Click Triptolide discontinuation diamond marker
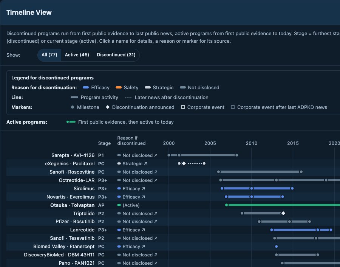340x267 pixels. [283, 213]
